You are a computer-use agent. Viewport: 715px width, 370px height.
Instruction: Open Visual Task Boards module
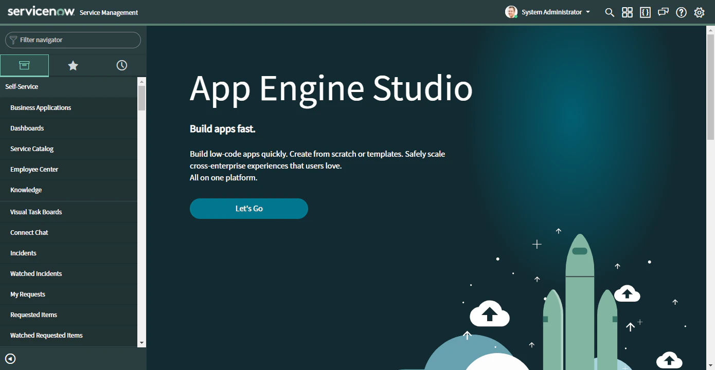point(69,212)
